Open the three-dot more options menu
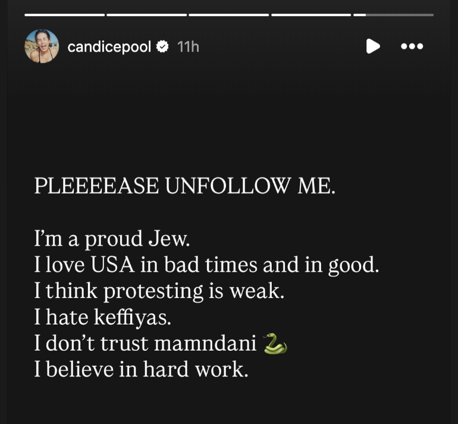Viewport: 458px width, 424px height. (412, 46)
